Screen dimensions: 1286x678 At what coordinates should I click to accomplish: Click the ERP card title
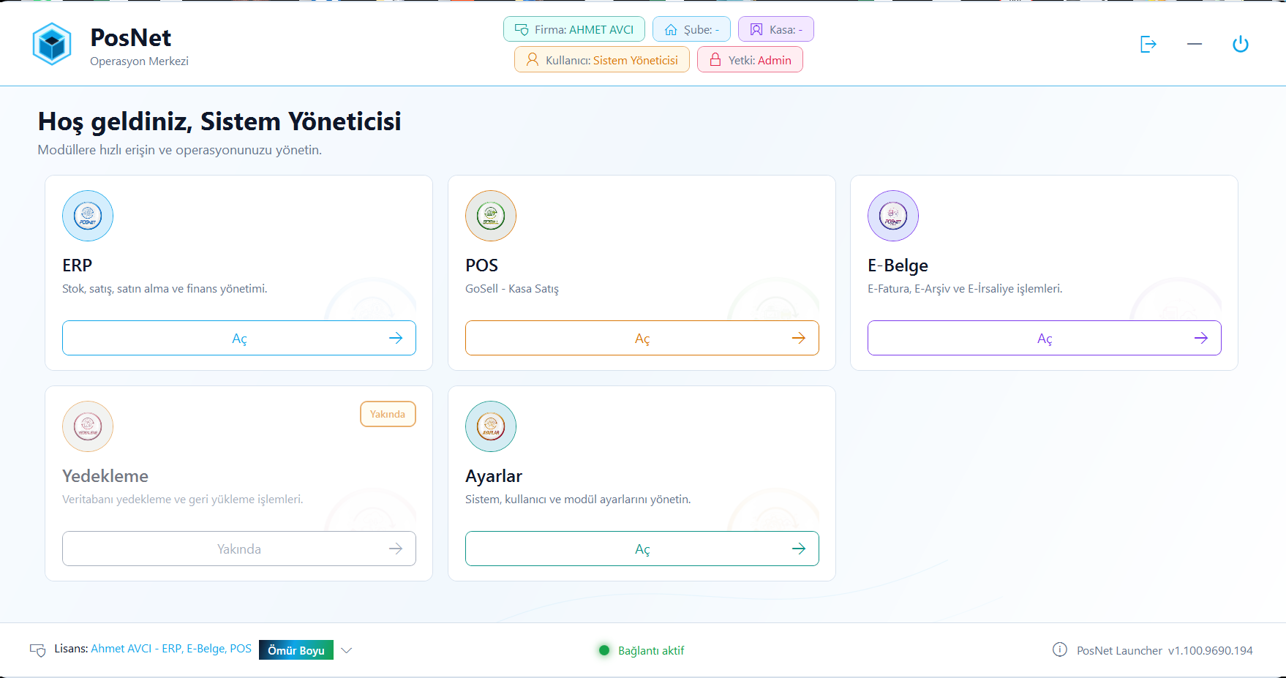[77, 265]
